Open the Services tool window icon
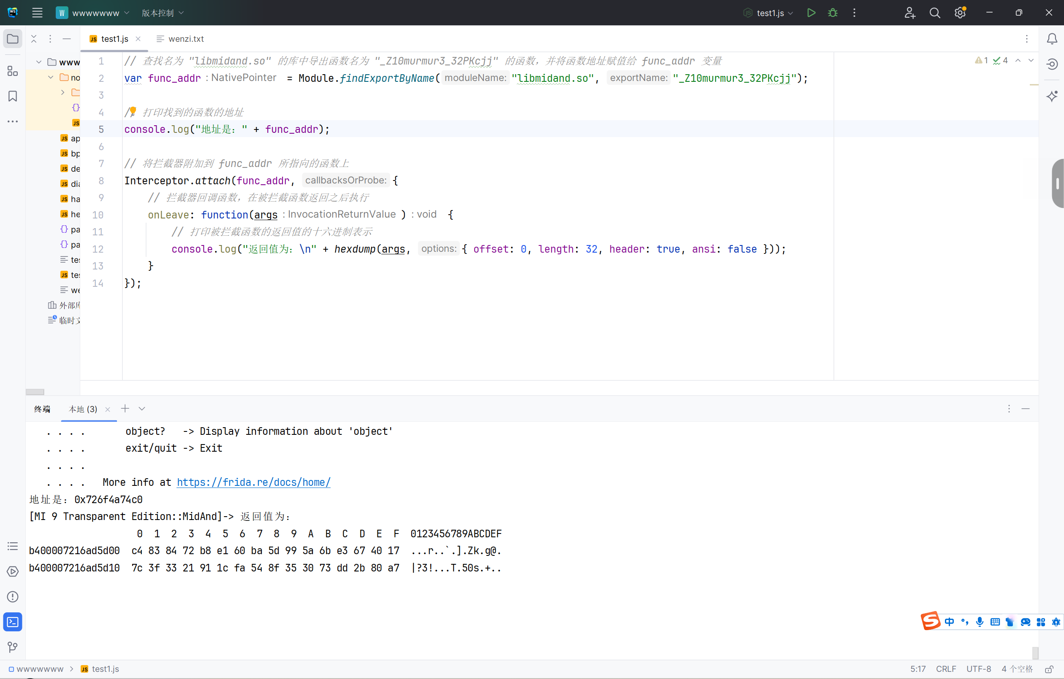Image resolution: width=1064 pixels, height=679 pixels. 13,571
